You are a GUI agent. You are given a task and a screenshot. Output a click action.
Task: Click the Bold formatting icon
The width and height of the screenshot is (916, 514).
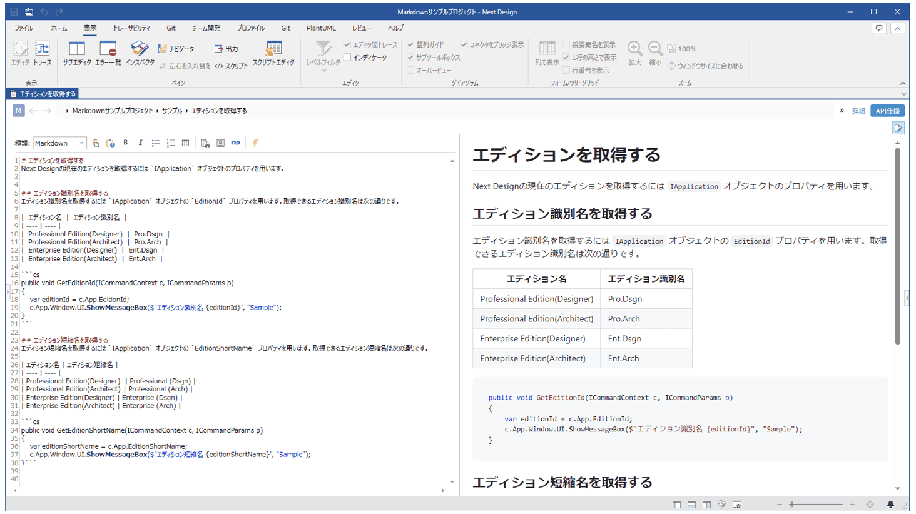(x=126, y=143)
